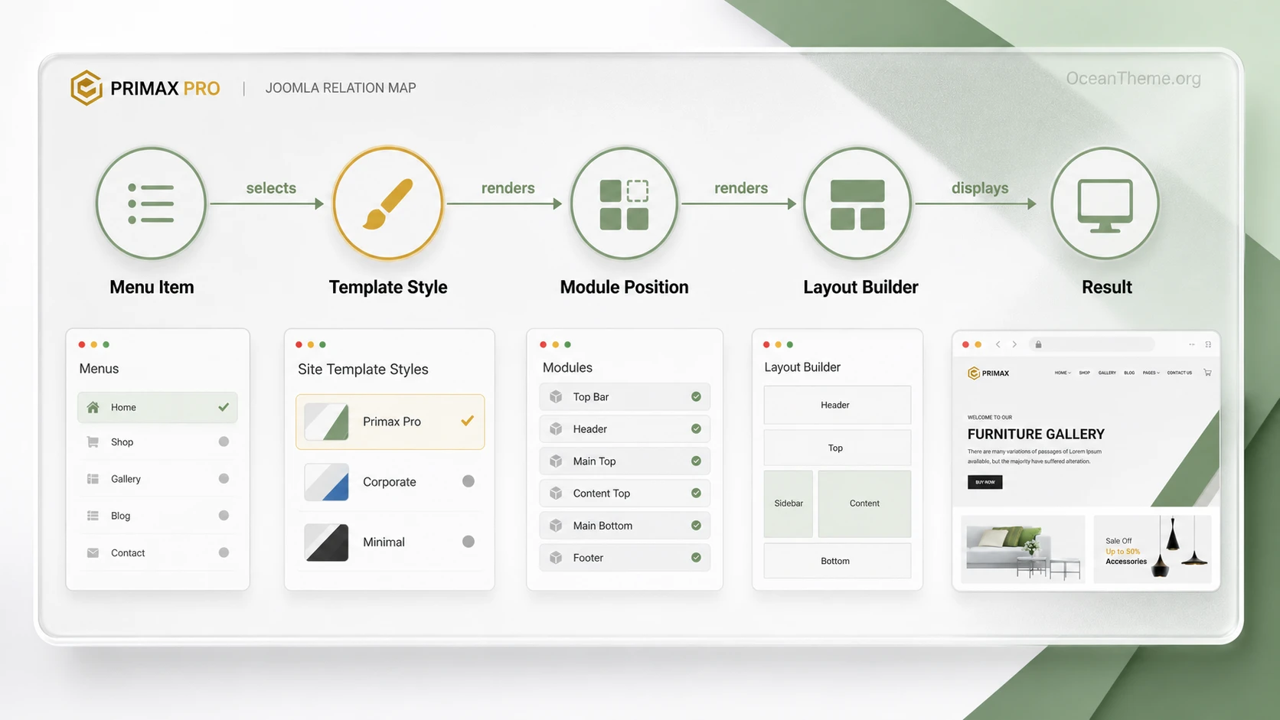The image size is (1280, 720).
Task: Open GALLERY in the preview site navigation
Action: click(1107, 373)
